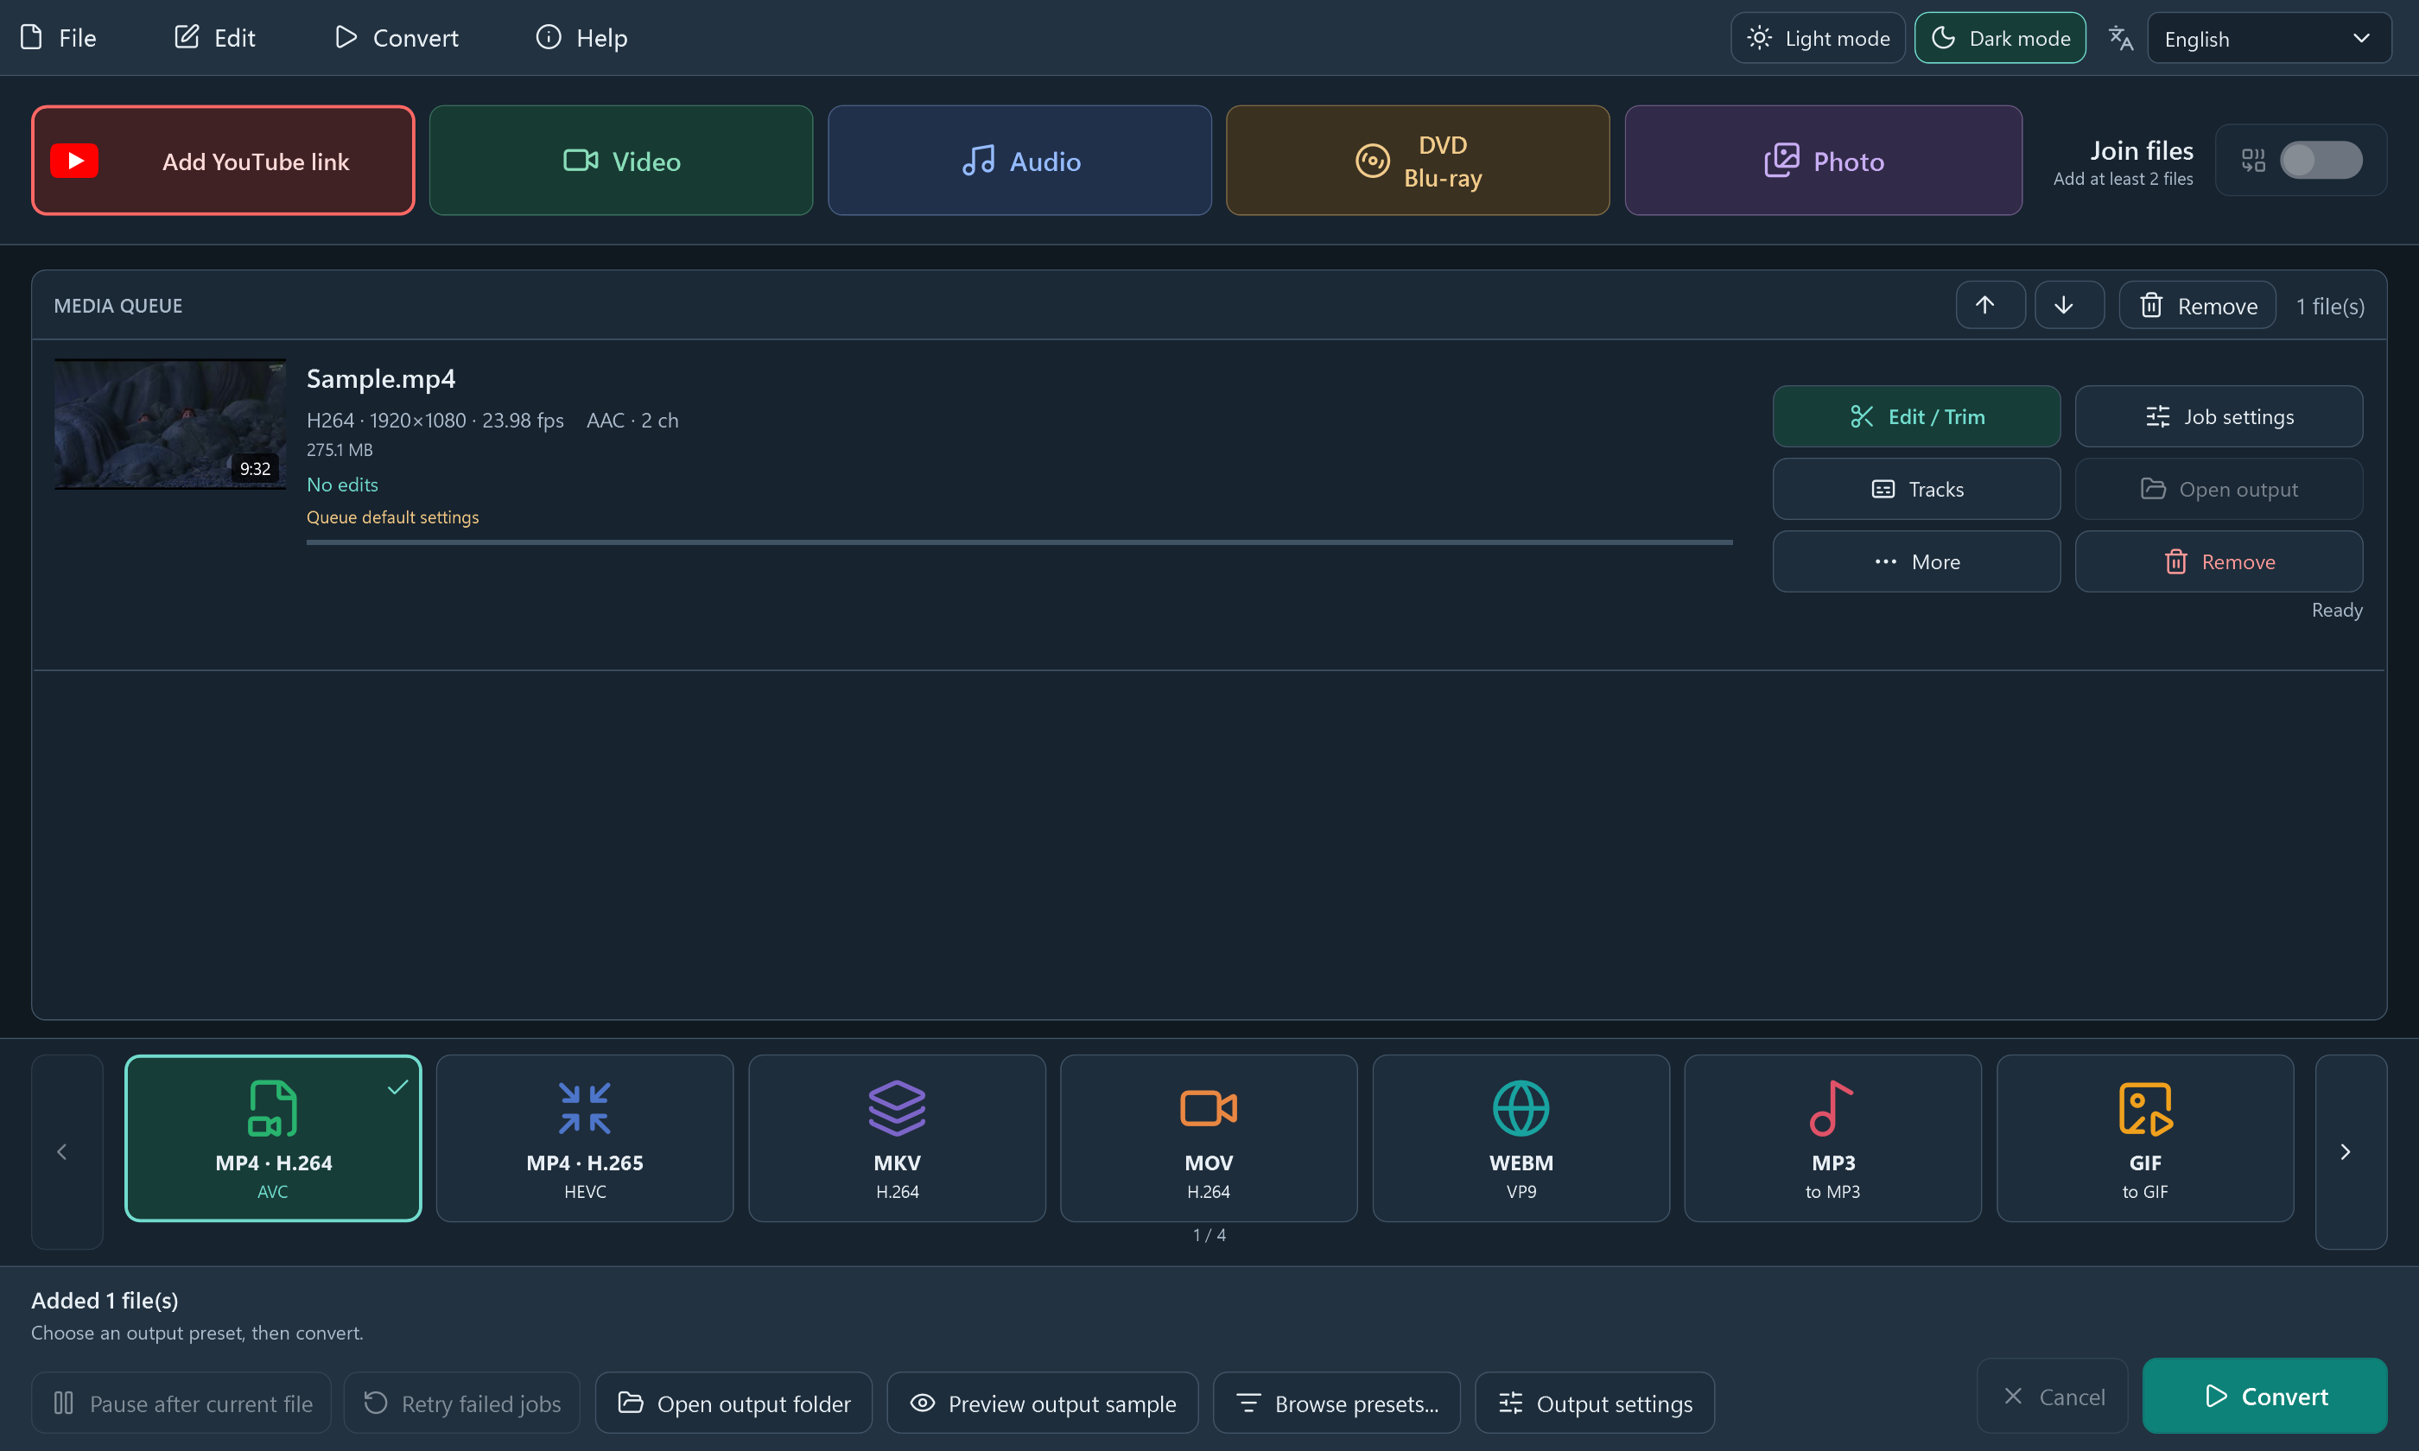Screen dimensions: 2419x1451
Task: Remove Sample.mp4 with red Remove button
Action: point(2219,561)
